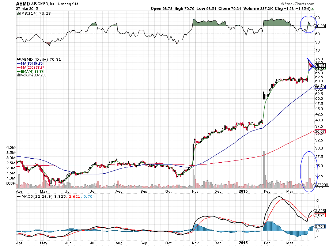The image size is (329, 246).
Task: Click the 2015 year label under MACD panel
Action: 243,243
